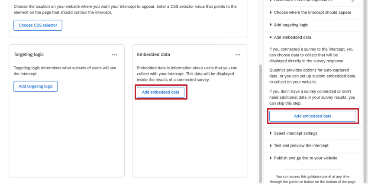The height and width of the screenshot is (184, 368).
Task: Open the Embedded data card options menu
Action: (x=238, y=55)
